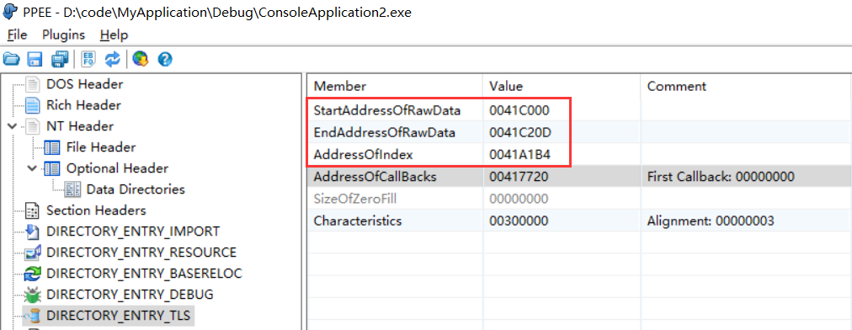This screenshot has width=852, height=330.
Task: Select Section Headers in the tree
Action: (x=96, y=210)
